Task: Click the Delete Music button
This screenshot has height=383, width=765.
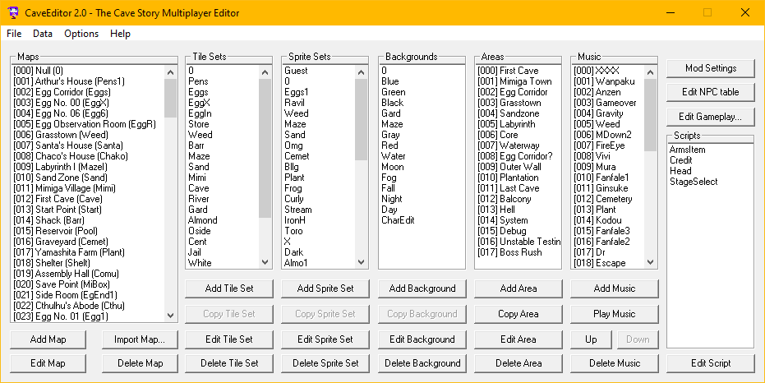Action: pyautogui.click(x=615, y=363)
